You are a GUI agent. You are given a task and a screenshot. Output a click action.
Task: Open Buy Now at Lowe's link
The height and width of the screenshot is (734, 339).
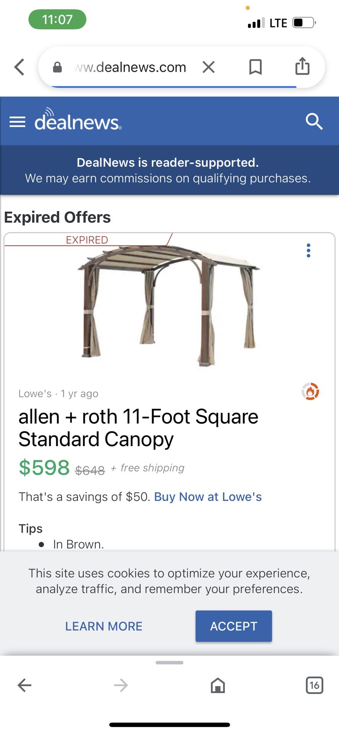point(208,496)
